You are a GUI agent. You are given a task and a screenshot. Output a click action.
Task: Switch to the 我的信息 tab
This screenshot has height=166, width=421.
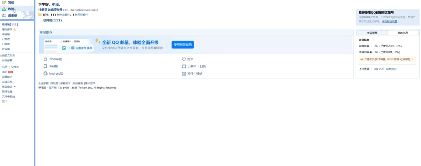[402, 33]
